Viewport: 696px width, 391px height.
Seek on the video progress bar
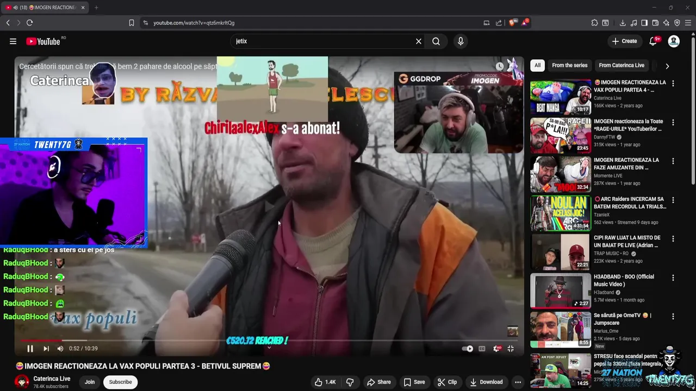(269, 340)
